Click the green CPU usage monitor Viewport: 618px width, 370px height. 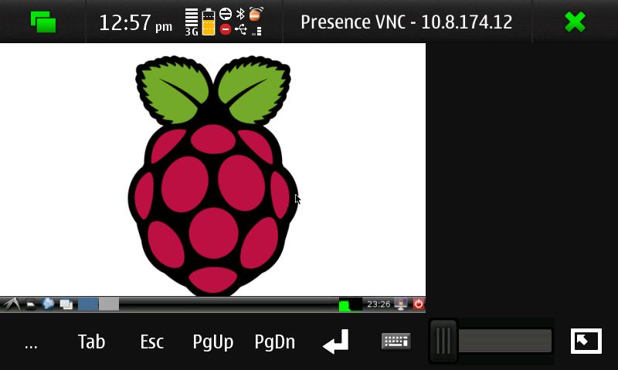(x=351, y=304)
